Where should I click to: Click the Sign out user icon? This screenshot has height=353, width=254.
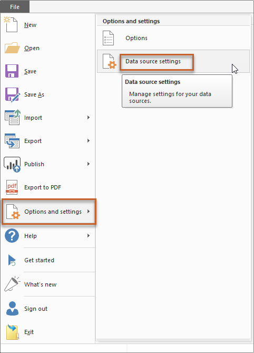coord(12,309)
